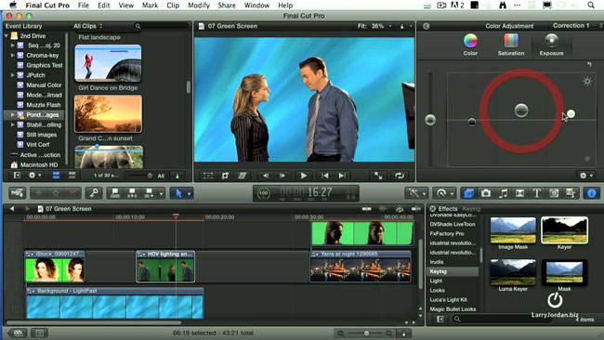Open the Select tool dropdown arrow
This screenshot has width=604, height=340.
click(190, 193)
